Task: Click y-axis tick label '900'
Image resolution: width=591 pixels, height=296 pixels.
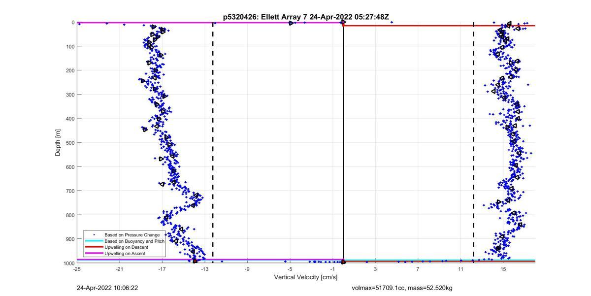Action: coord(69,239)
